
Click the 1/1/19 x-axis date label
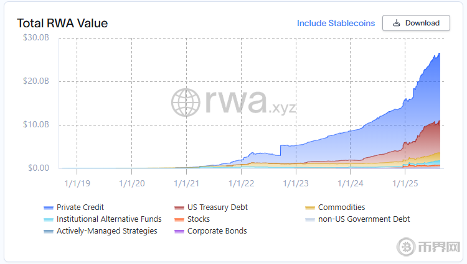[x=77, y=183]
